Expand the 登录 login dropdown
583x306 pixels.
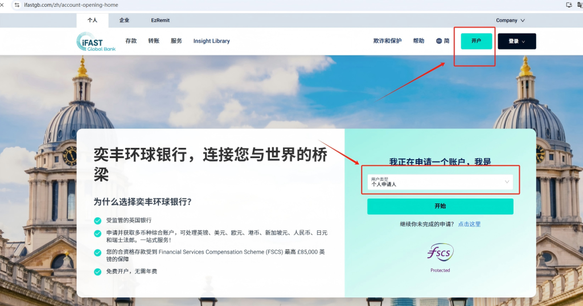(517, 41)
